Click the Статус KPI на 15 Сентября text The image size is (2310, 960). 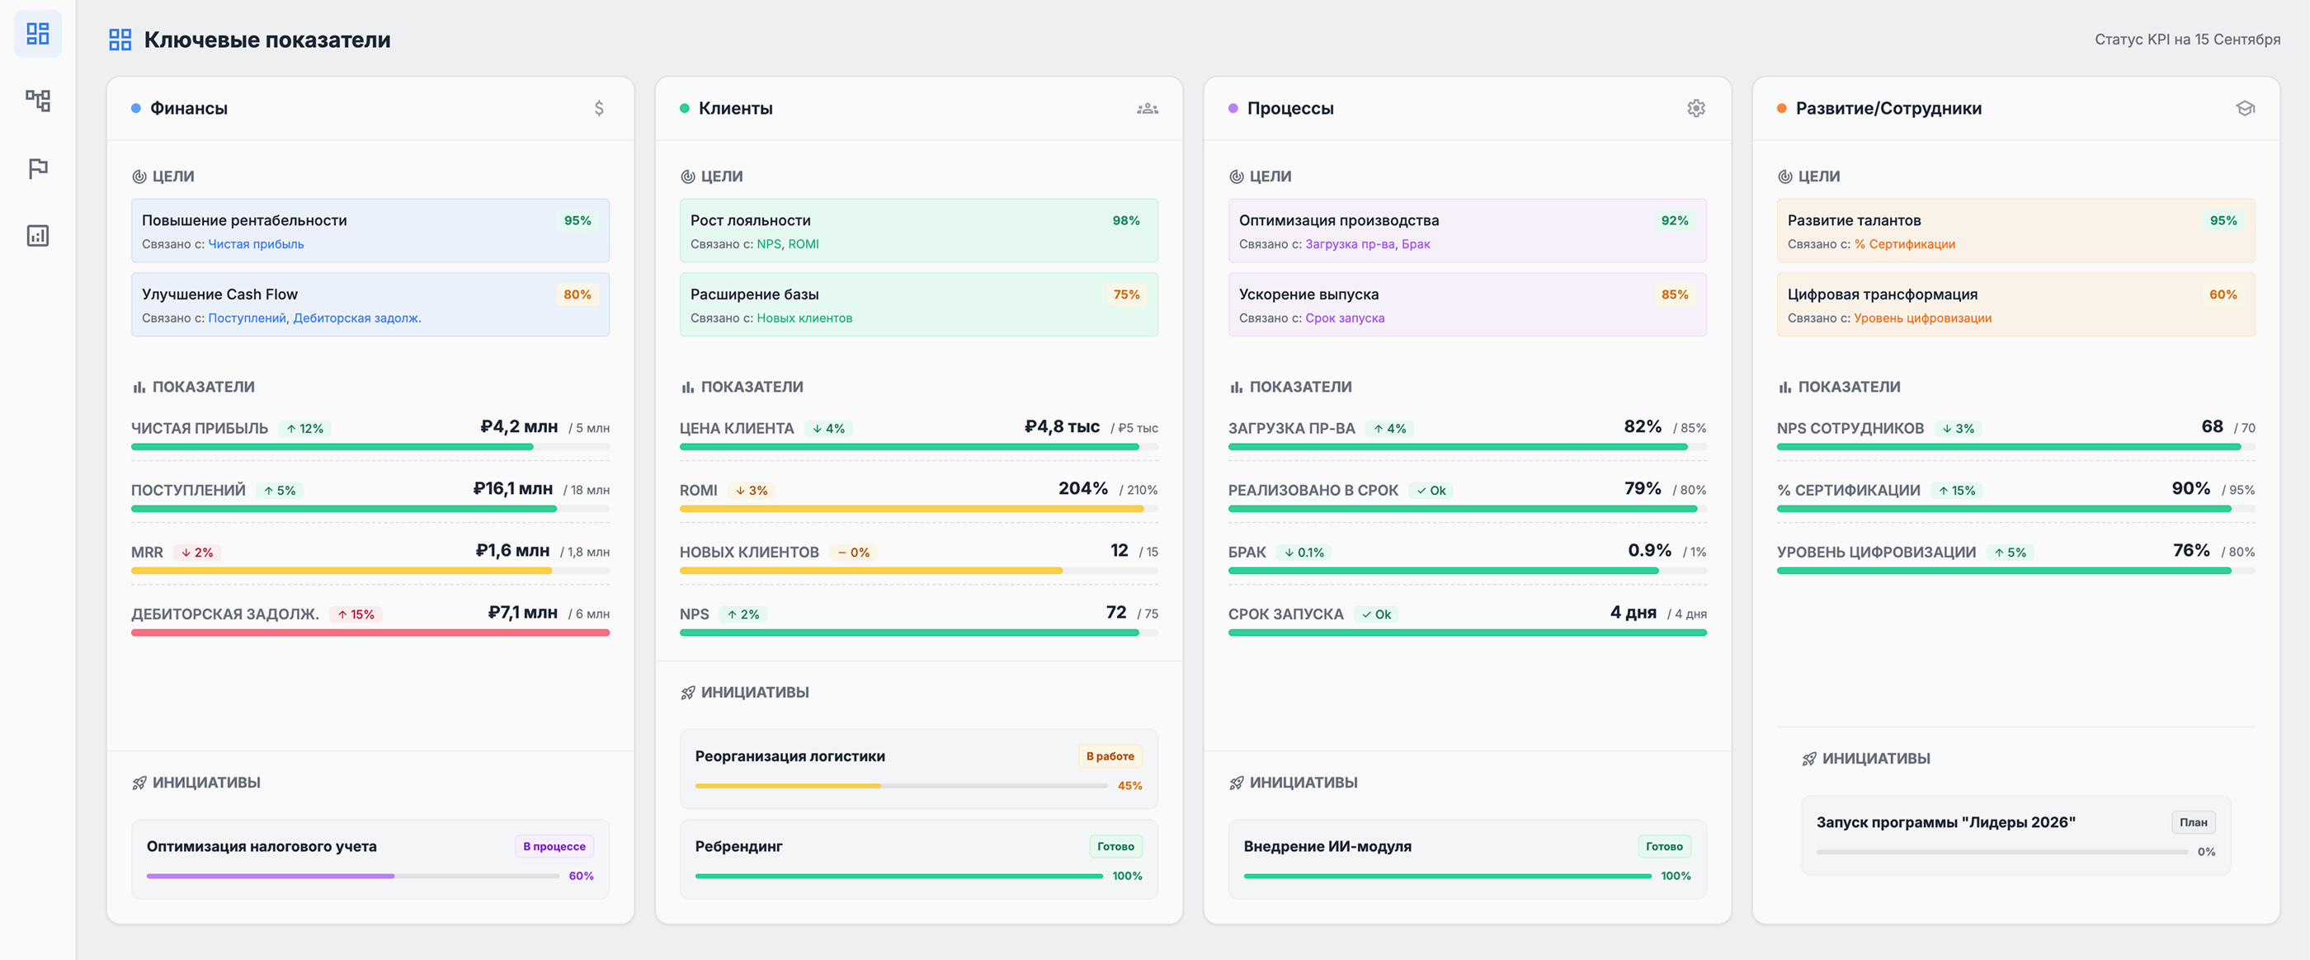click(2187, 40)
